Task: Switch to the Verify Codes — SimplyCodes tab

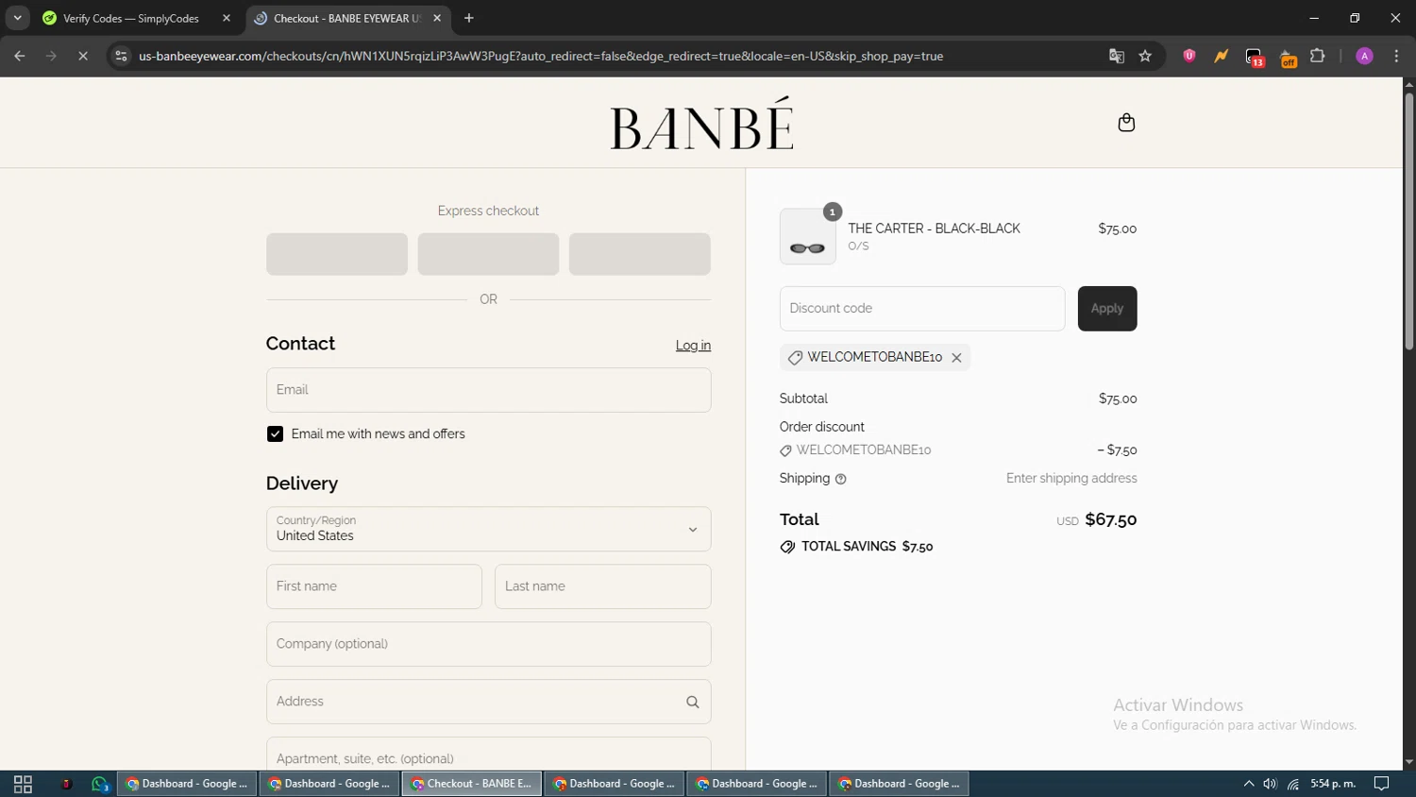Action: point(130,18)
